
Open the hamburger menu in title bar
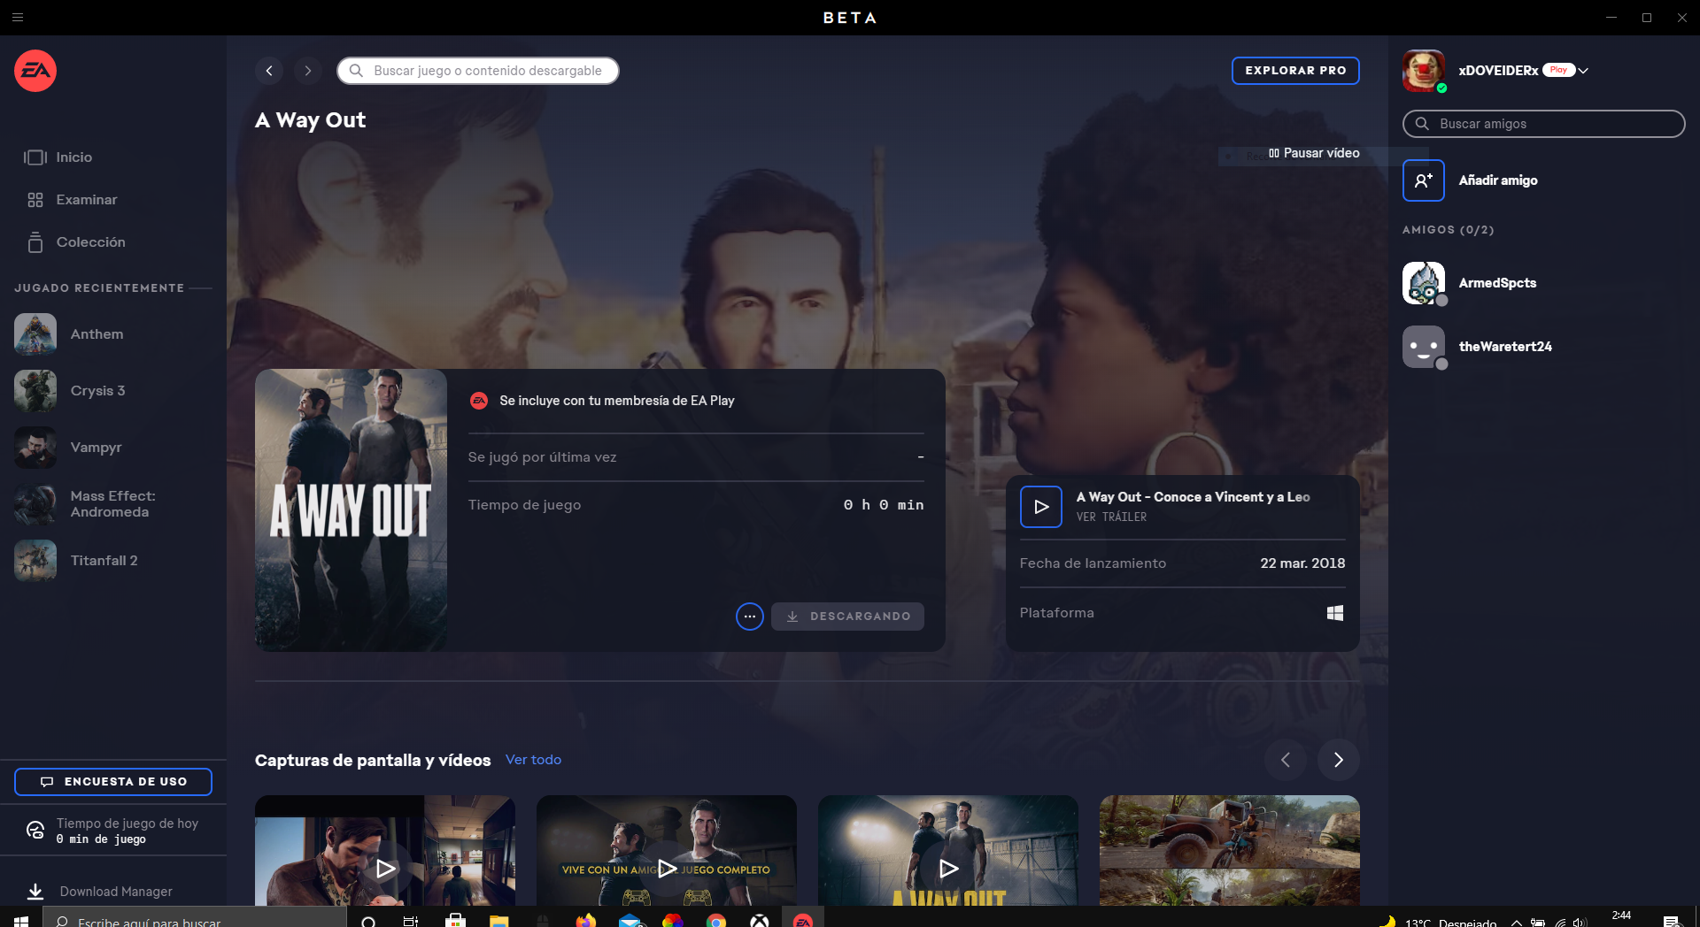(18, 17)
